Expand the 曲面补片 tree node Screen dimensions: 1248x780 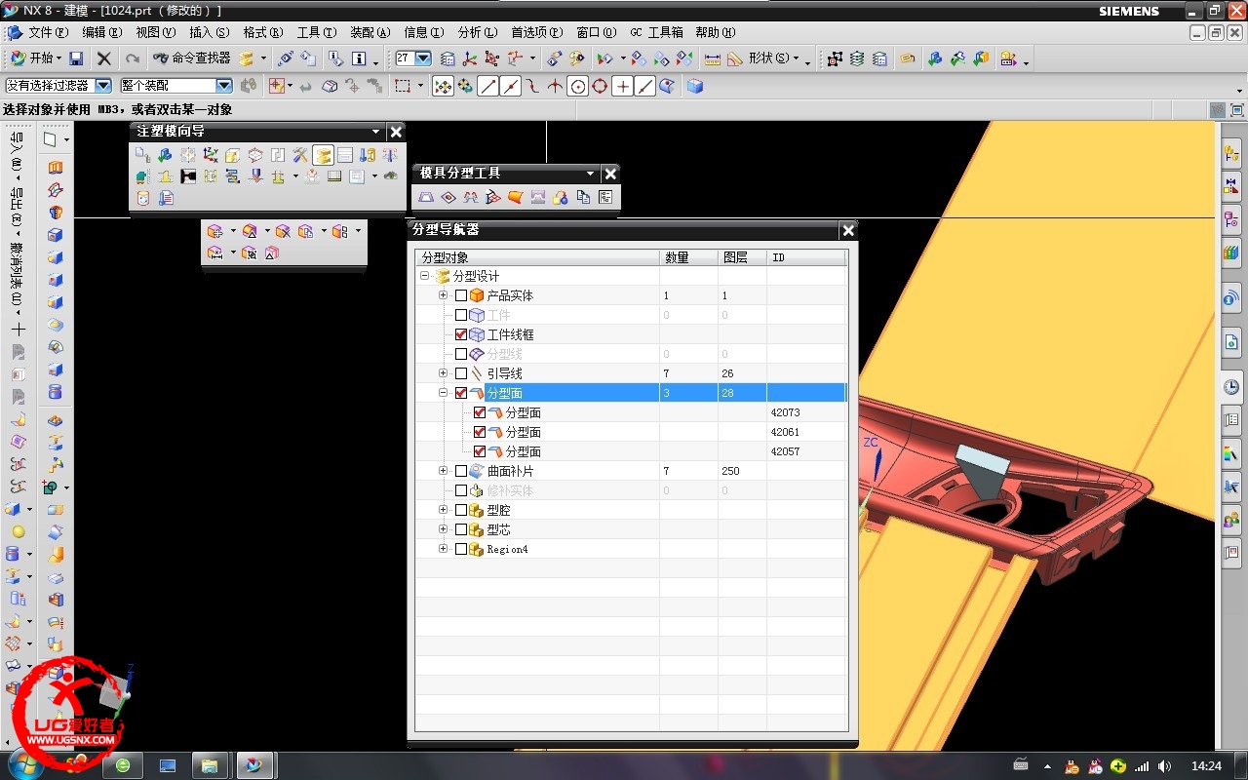(x=443, y=471)
